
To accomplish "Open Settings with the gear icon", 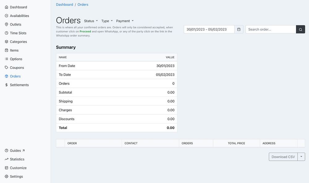I will [6, 177].
